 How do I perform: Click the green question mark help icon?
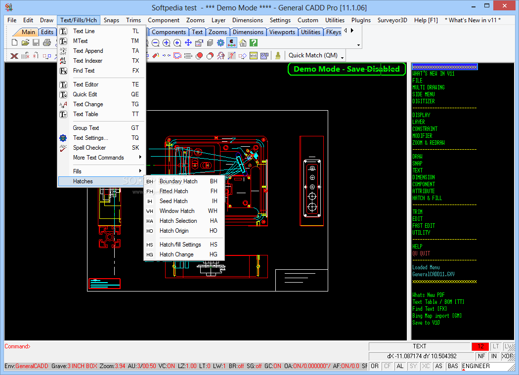pyautogui.click(x=254, y=42)
